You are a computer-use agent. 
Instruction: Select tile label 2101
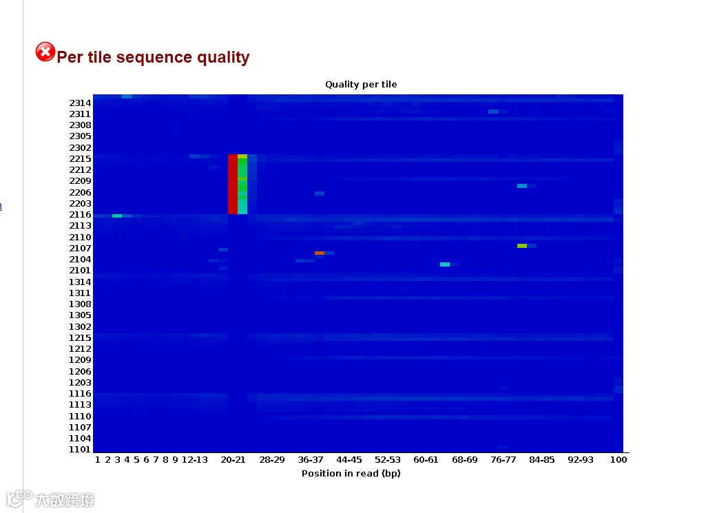coord(80,271)
